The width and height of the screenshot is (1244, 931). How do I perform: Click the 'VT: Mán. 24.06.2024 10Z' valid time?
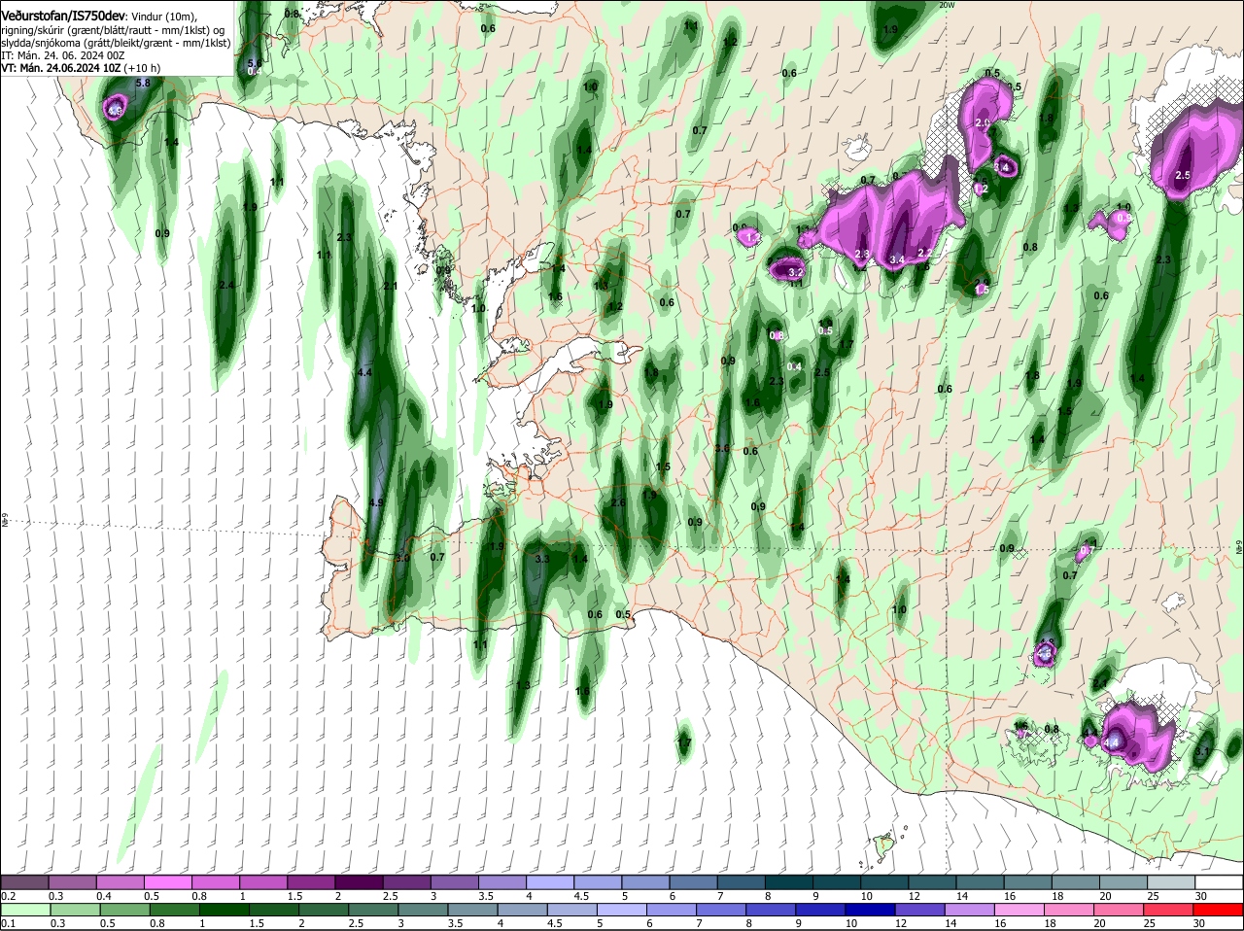60,68
